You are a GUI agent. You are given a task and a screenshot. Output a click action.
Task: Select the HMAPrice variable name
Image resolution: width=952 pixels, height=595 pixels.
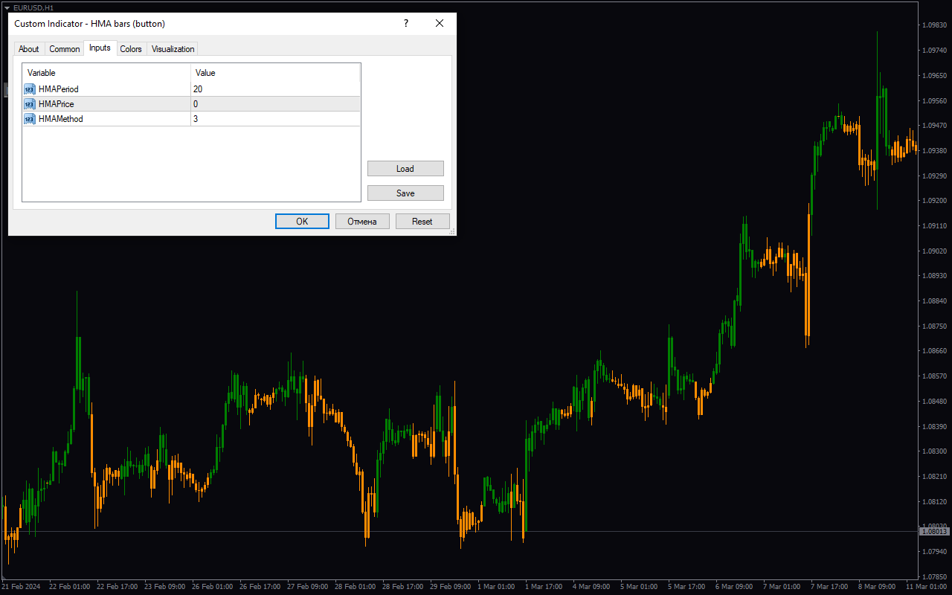click(x=56, y=104)
